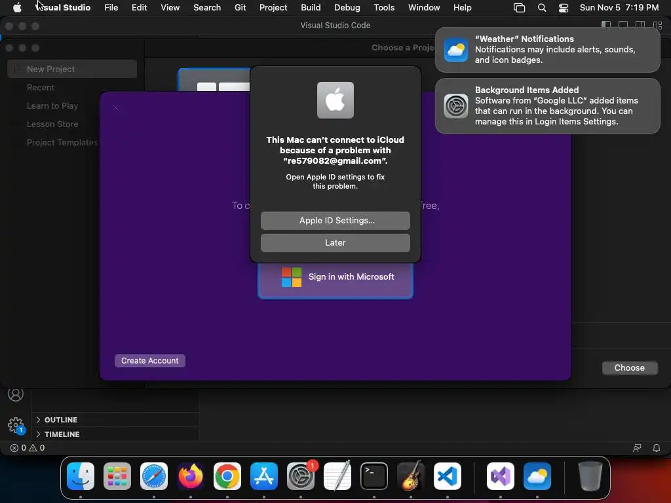Open the Debug menu

point(347,8)
